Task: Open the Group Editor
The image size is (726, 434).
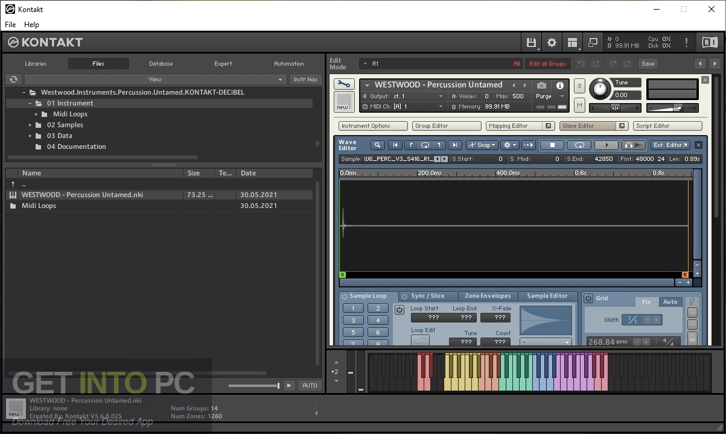Action: click(x=447, y=126)
